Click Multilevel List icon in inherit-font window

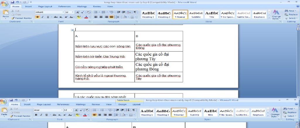(x=111, y=12)
